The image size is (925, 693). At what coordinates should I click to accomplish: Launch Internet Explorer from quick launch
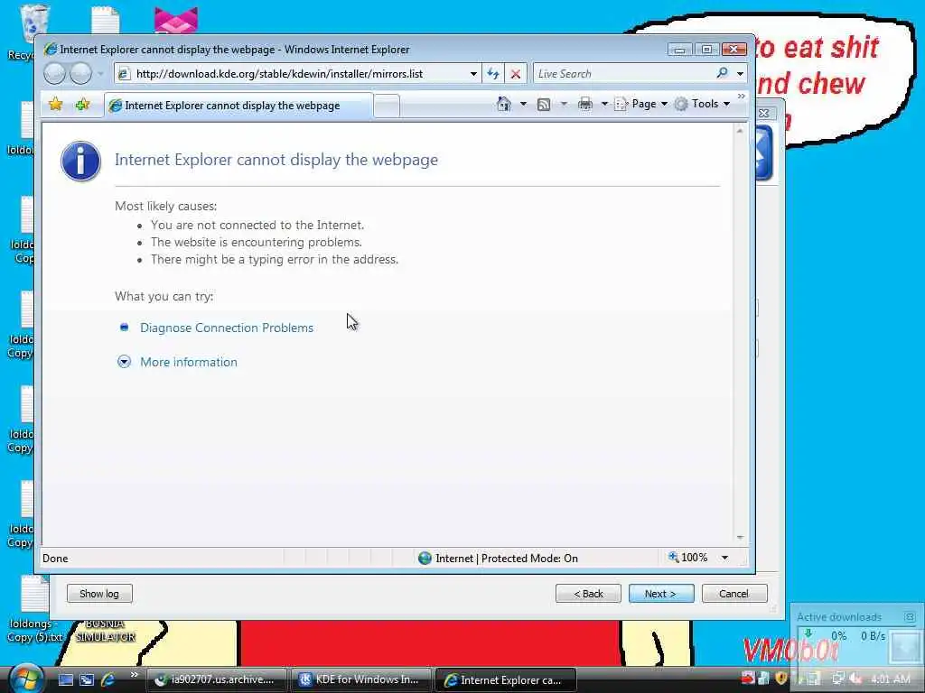click(x=108, y=679)
